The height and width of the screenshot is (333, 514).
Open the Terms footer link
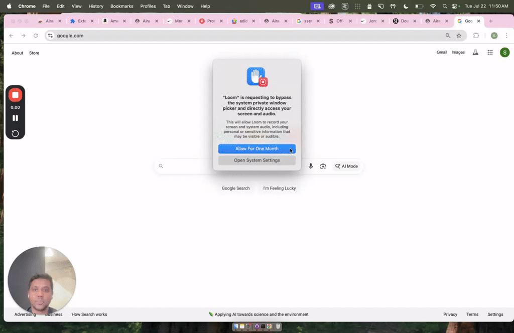[x=472, y=314]
